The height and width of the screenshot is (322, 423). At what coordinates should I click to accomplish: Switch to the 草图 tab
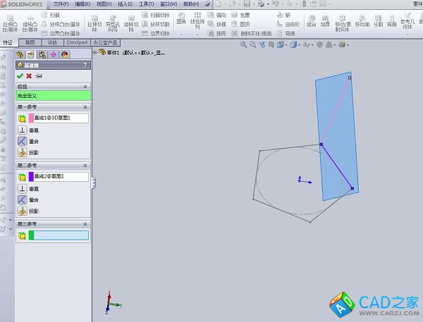pyautogui.click(x=30, y=42)
